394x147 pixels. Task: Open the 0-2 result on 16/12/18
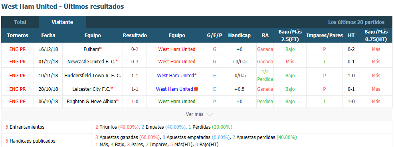(x=135, y=49)
